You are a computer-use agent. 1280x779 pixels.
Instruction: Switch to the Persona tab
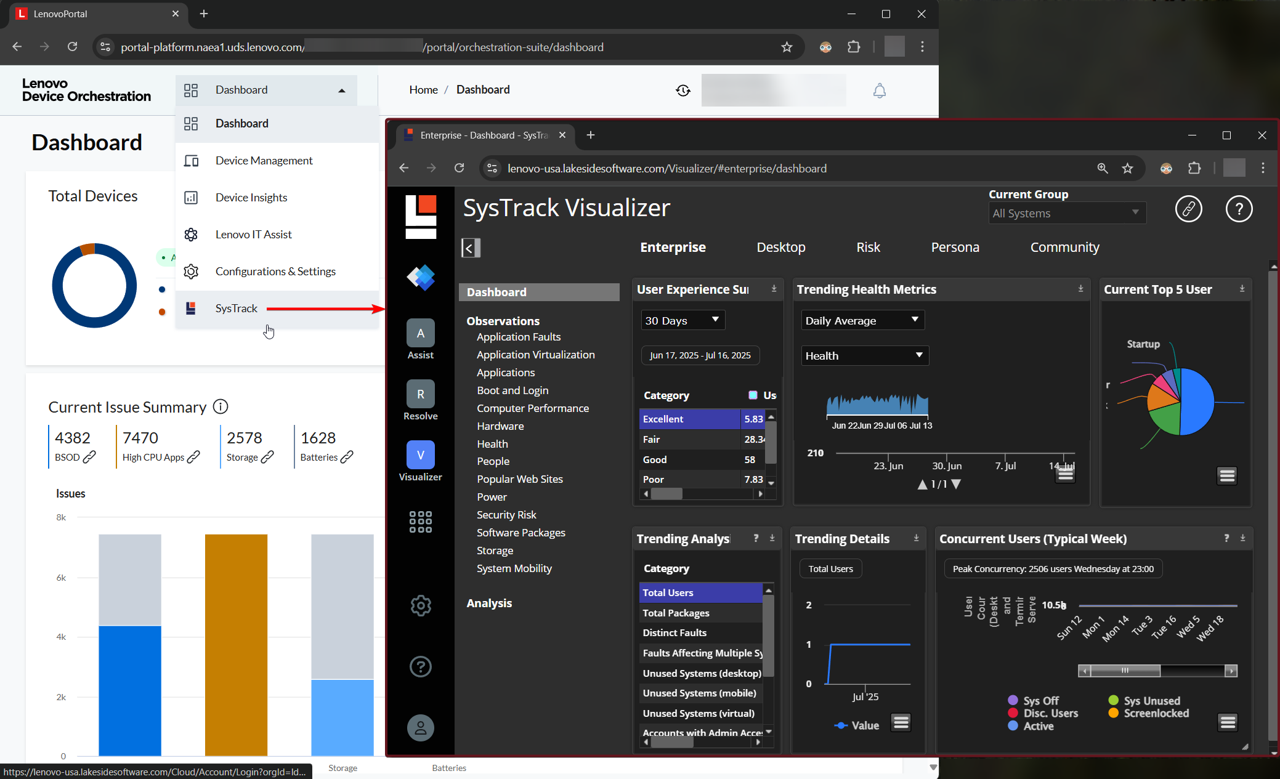pos(955,247)
